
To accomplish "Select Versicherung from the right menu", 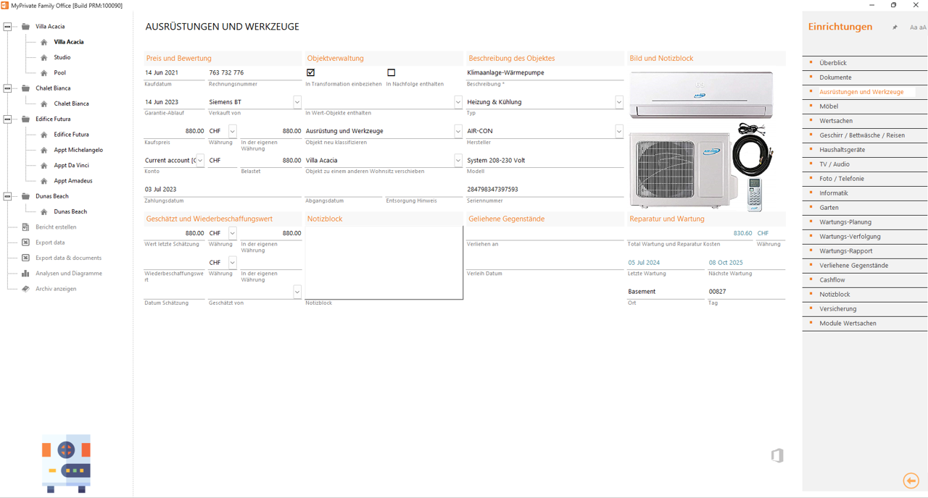I will [837, 309].
